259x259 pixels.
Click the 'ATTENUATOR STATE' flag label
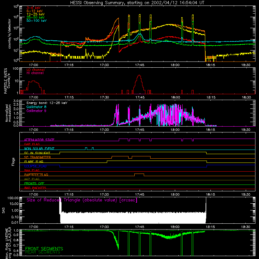coord(39,140)
